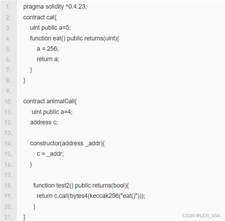This screenshot has height=221, width=225.
Task: Click the 'function eat()' declaration
Action: [75, 38]
